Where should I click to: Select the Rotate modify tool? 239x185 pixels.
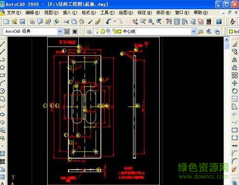coord(235,91)
